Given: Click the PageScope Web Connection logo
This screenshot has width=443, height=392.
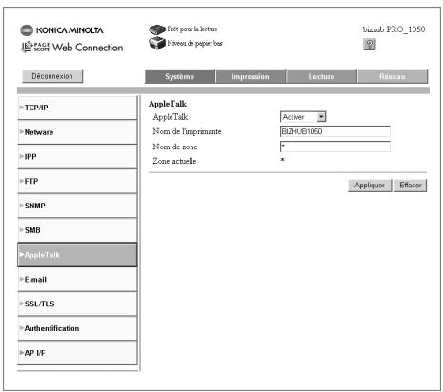Looking at the screenshot, I should pyautogui.click(x=71, y=48).
